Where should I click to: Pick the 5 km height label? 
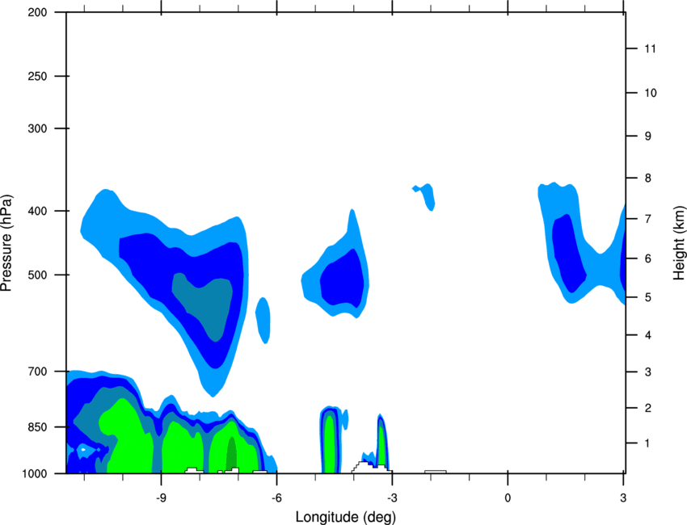point(648,297)
